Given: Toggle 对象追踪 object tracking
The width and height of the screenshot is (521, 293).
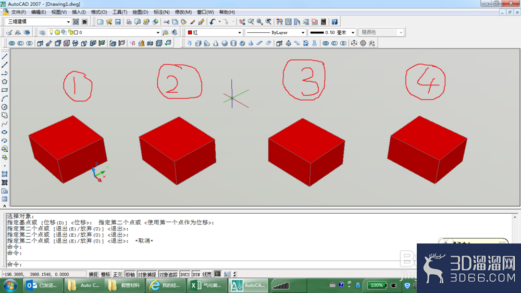Looking at the screenshot, I should 168,274.
